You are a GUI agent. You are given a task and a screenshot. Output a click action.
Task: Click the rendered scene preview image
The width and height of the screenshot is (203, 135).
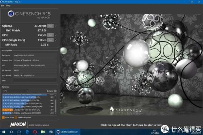coord(132,64)
